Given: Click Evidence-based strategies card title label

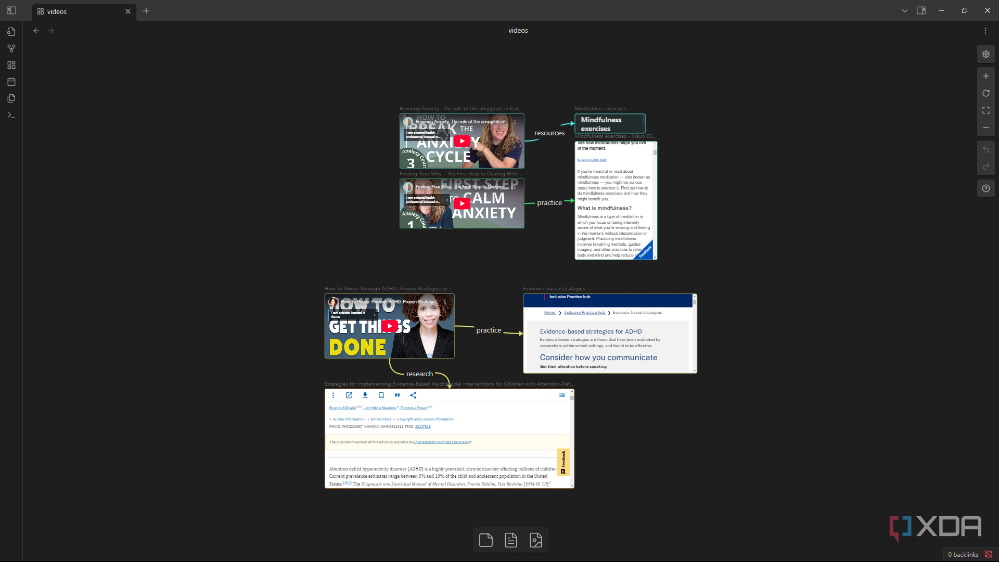Looking at the screenshot, I should point(554,289).
